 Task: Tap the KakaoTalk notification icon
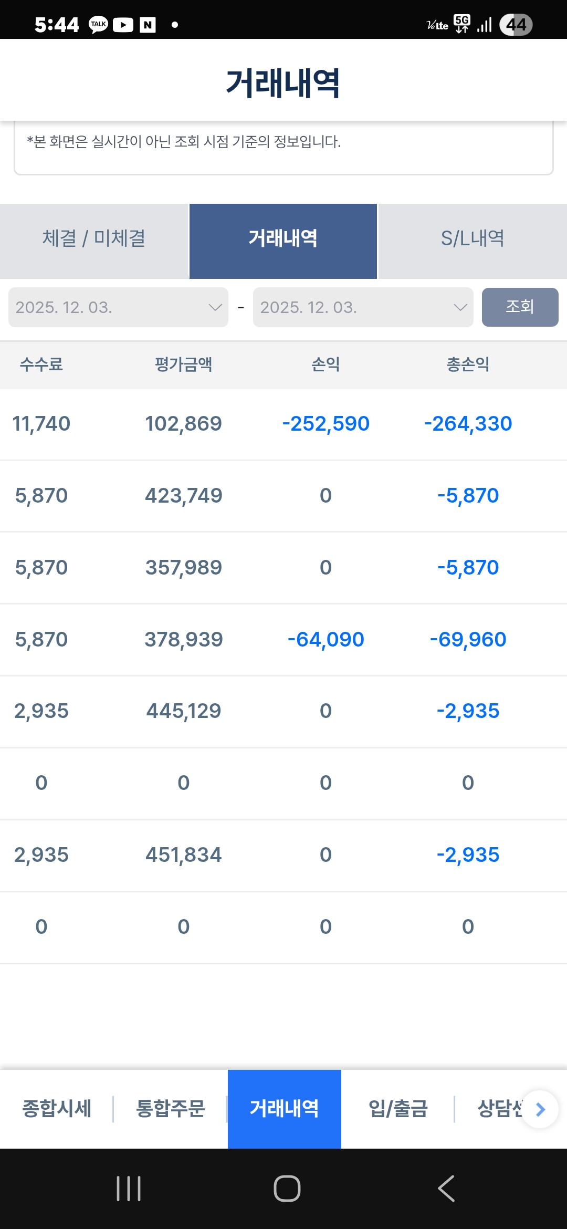coord(98,25)
